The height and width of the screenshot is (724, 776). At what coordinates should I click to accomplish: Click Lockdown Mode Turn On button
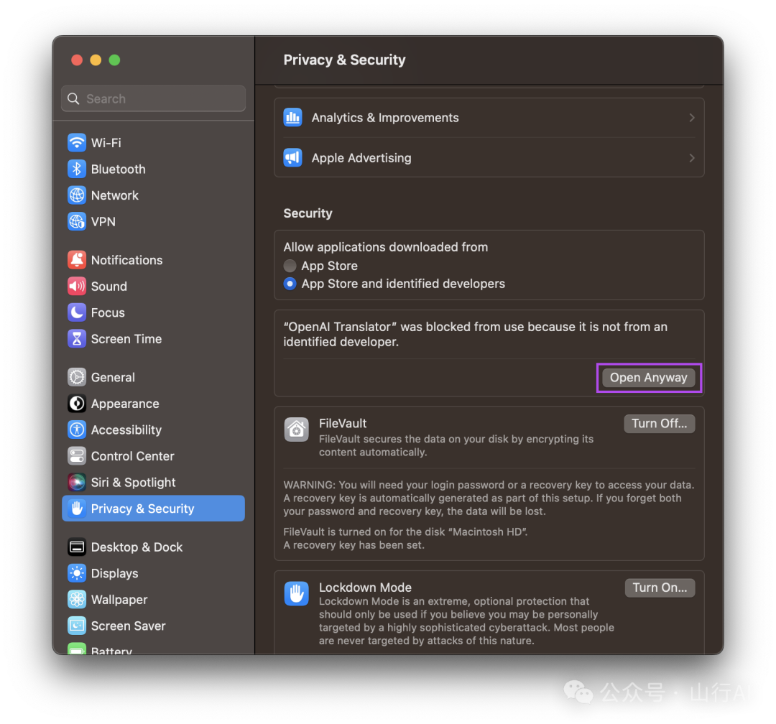[x=660, y=588]
